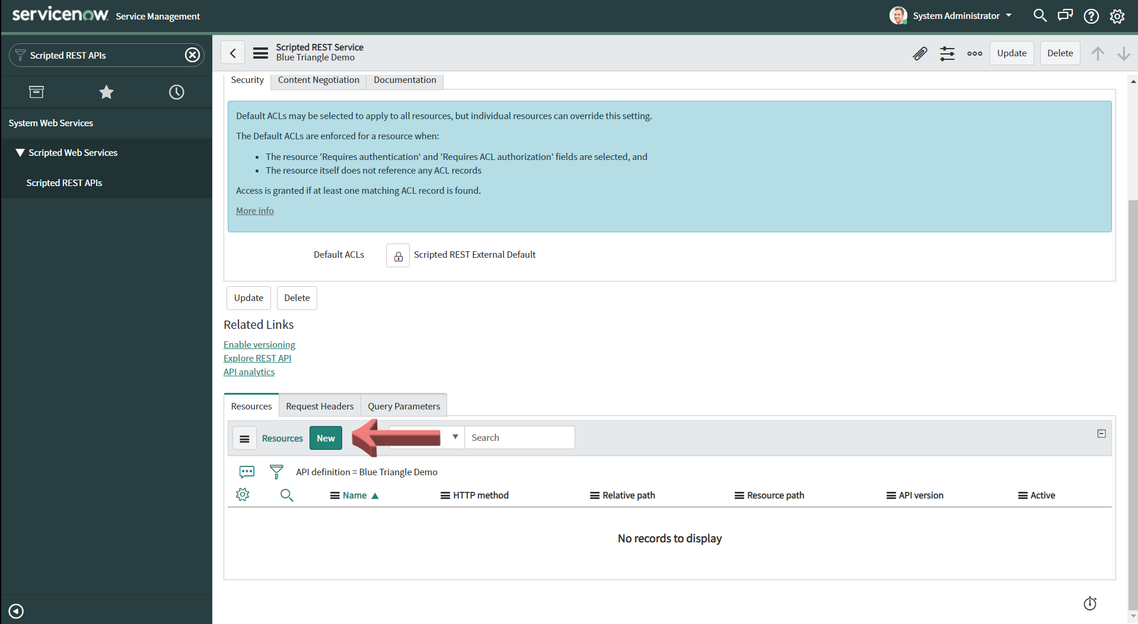Image resolution: width=1138 pixels, height=624 pixels.
Task: Open the list filter funnel icon
Action: click(276, 472)
